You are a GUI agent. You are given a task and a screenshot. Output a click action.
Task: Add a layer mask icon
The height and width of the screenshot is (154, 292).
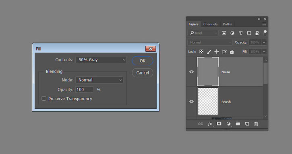coord(219,124)
